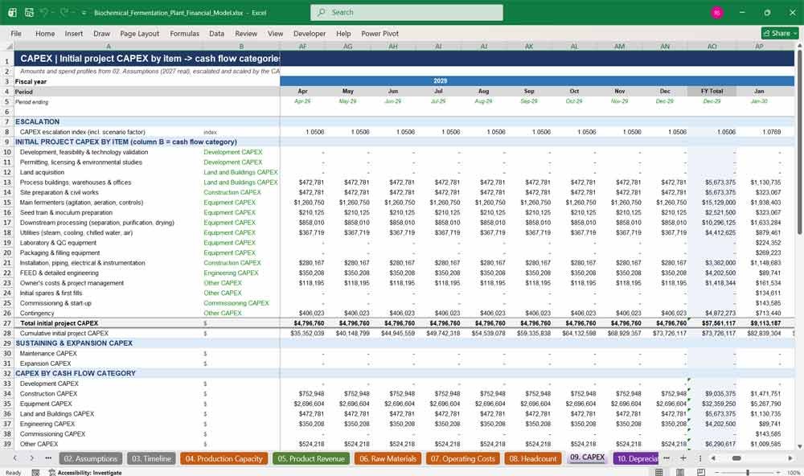Open the View ribbon tab
Viewport: 804px width, 476px height.
[275, 33]
